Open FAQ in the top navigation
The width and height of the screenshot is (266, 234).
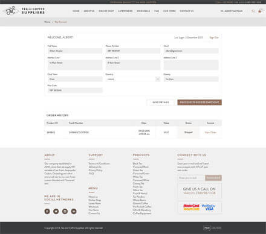coord(157,11)
